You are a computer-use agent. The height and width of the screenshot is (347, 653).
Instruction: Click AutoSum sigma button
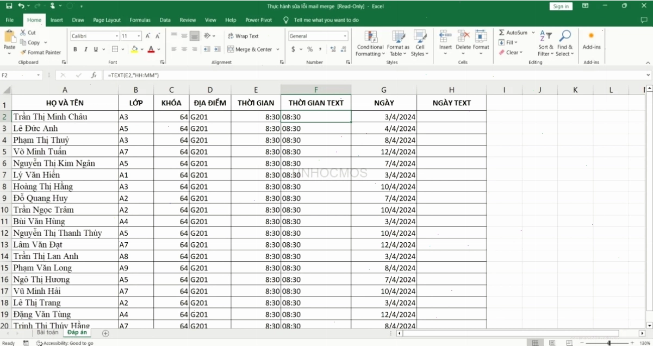point(513,33)
